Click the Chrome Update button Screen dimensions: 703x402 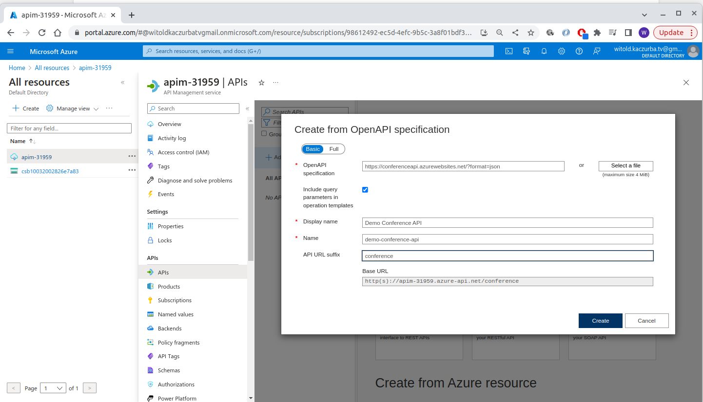click(x=675, y=33)
